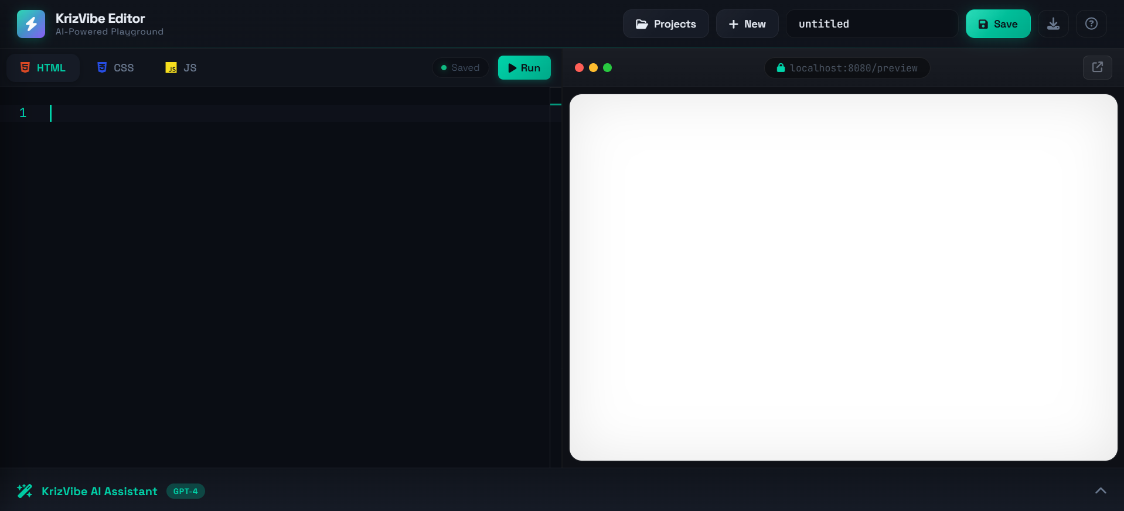The height and width of the screenshot is (511, 1124).
Task: Switch to the JS tab
Action: [181, 68]
